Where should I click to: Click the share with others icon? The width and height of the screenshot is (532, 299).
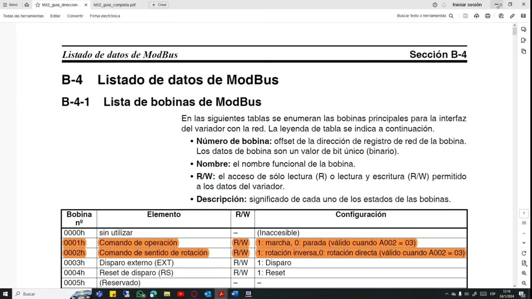501,16
